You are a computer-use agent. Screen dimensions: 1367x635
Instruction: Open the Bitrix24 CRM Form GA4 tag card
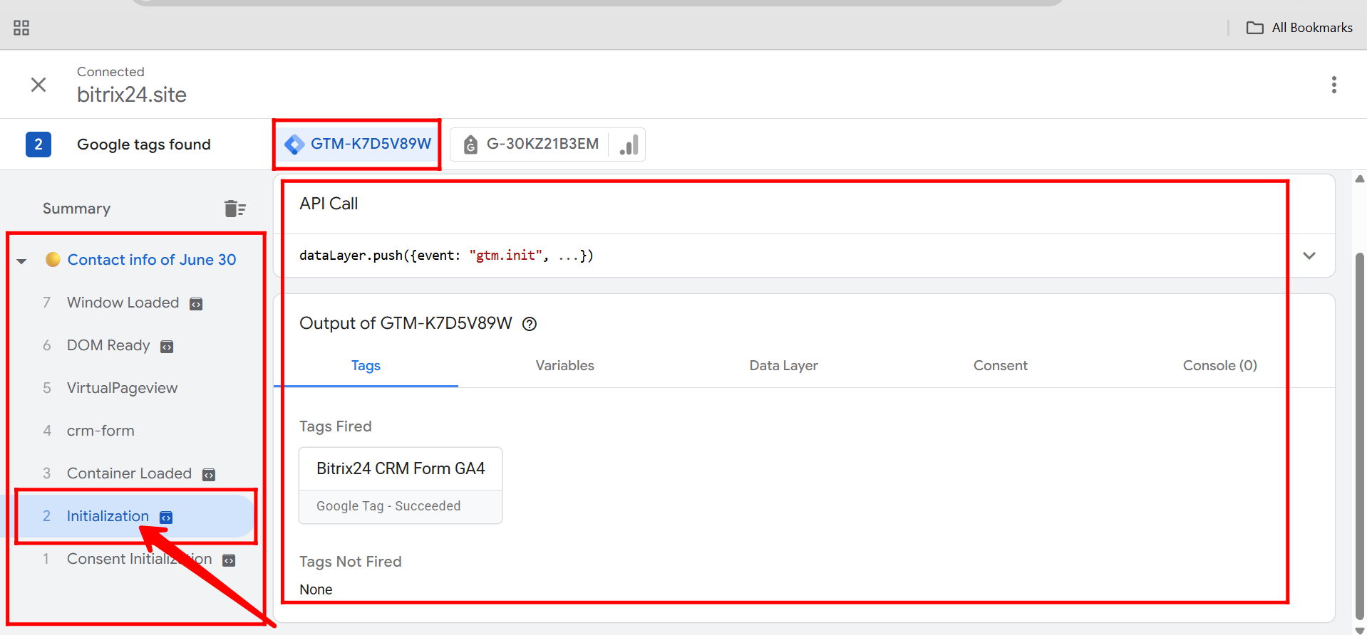tap(401, 486)
